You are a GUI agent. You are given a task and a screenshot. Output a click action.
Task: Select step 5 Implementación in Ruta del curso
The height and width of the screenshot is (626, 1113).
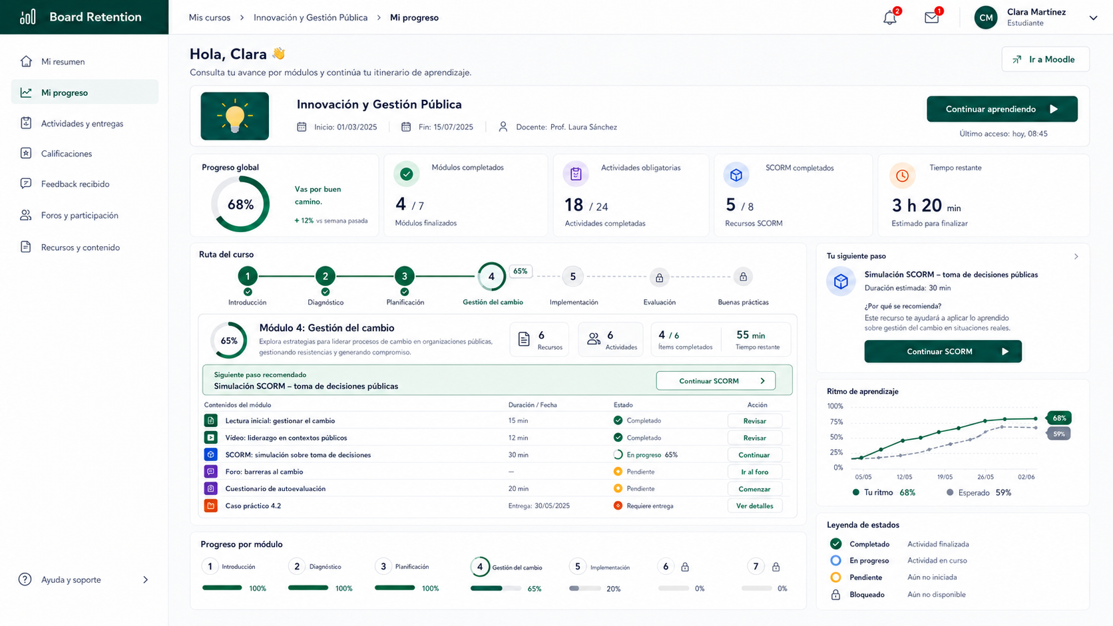tap(572, 276)
